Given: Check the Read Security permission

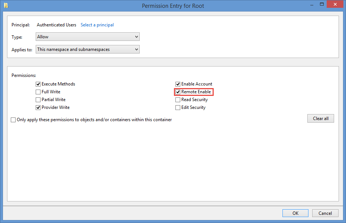Looking at the screenshot, I should point(178,100).
